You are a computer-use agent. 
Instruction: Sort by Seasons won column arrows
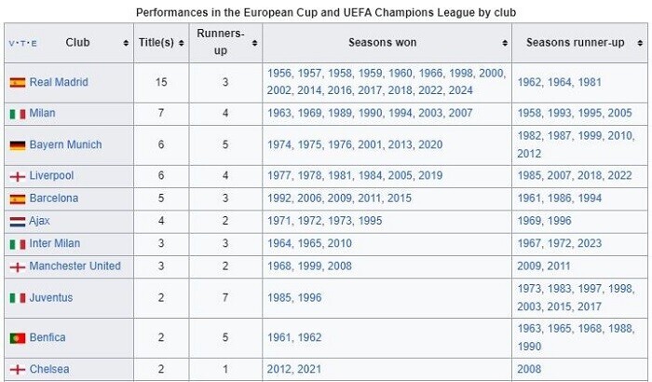505,43
